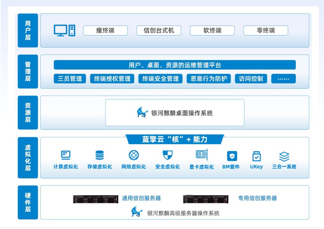Click the 访问控制 button
This screenshot has height=229, width=324.
pos(251,79)
